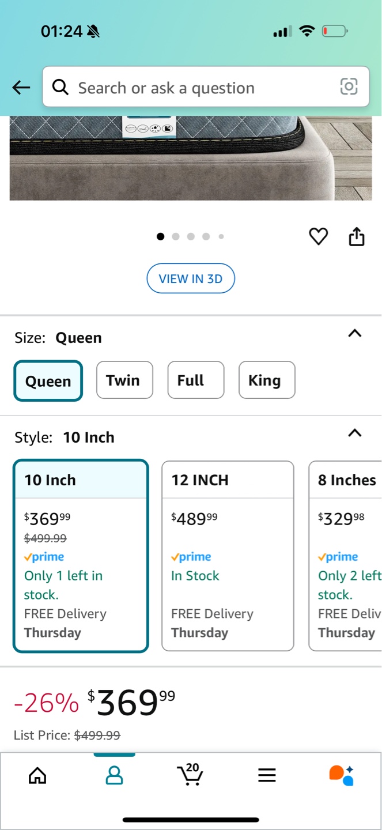Tap the share icon

[x=357, y=236]
